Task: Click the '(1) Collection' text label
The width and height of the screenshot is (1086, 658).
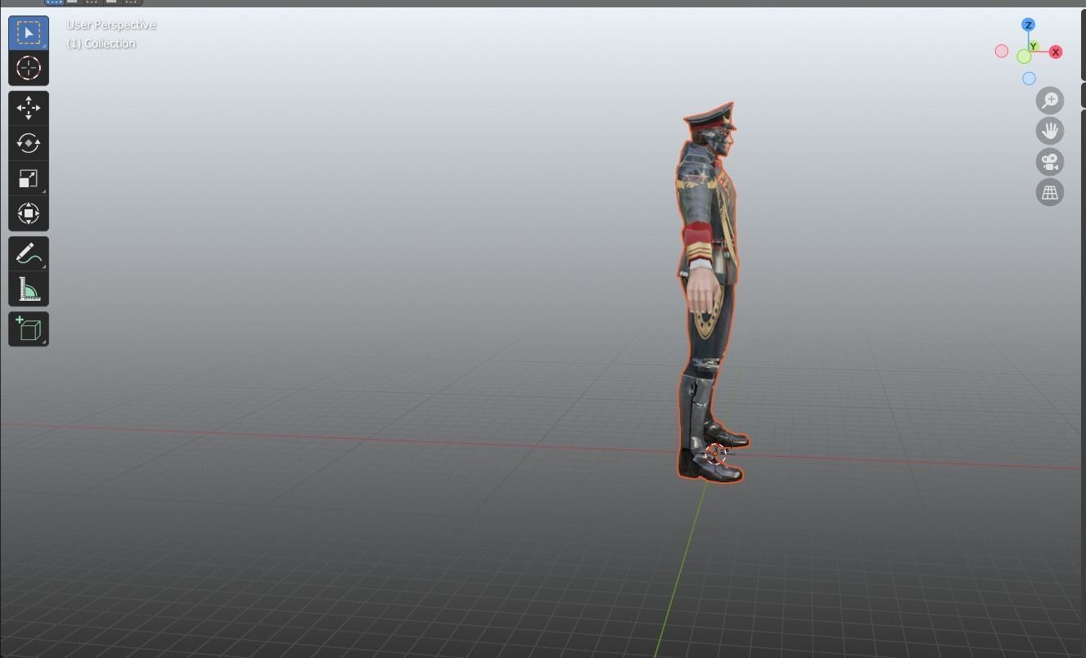Action: coord(101,43)
